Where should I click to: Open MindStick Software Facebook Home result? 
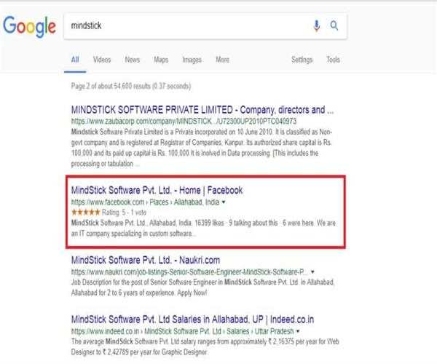click(157, 190)
